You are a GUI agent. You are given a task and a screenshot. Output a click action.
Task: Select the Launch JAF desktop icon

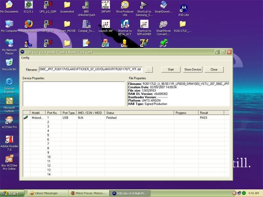tap(106, 26)
